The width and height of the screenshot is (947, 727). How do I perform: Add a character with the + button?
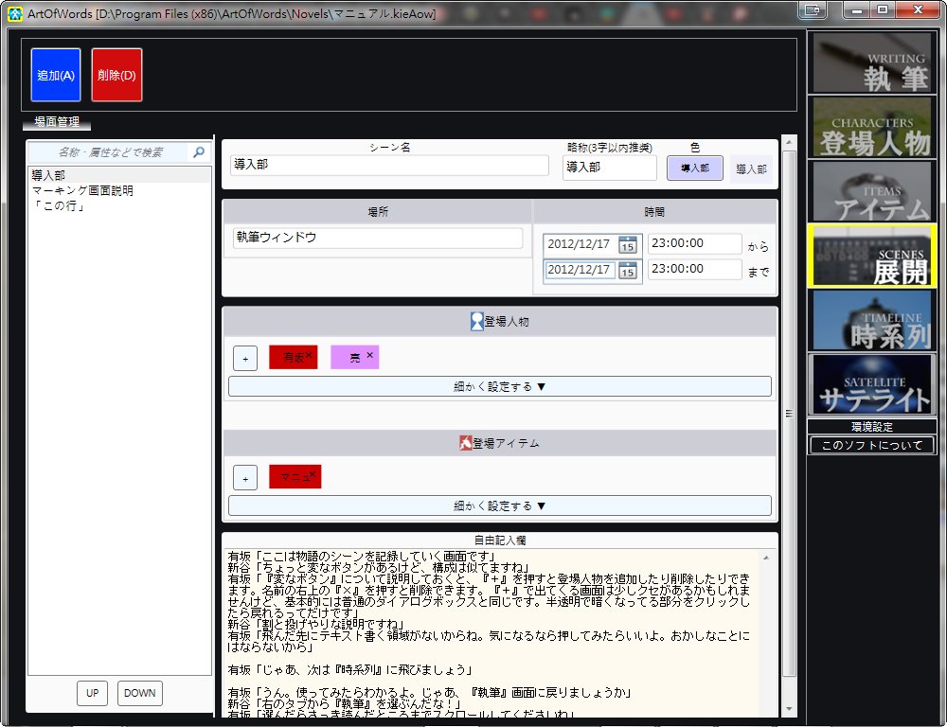tap(245, 359)
